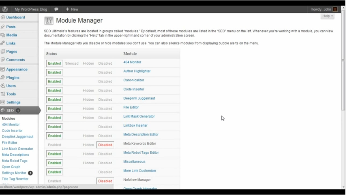Image resolution: width=347 pixels, height=195 pixels.
Task: Open the Plugins menu
Action: (13, 78)
